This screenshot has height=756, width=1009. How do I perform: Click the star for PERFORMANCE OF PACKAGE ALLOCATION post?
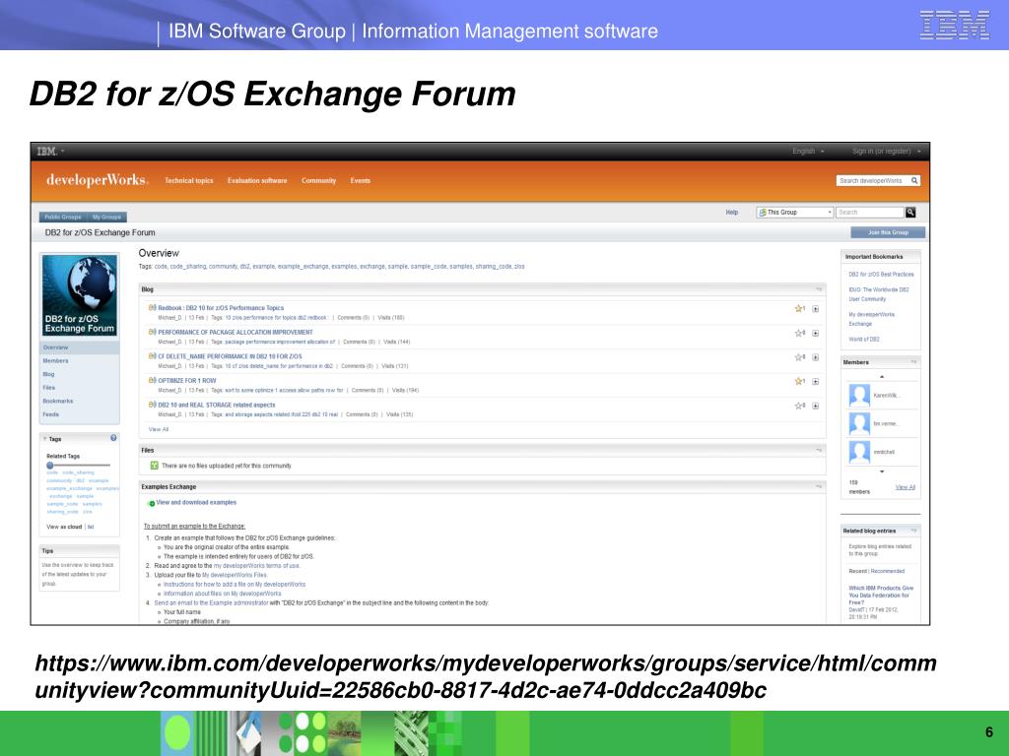tap(800, 333)
